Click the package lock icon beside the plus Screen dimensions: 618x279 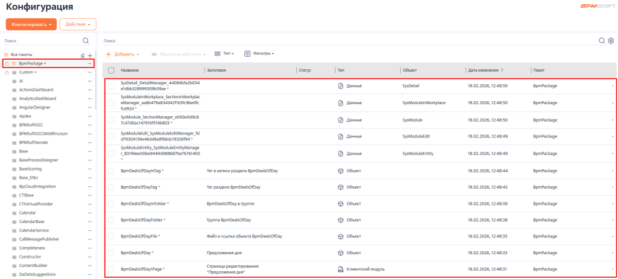[83, 55]
